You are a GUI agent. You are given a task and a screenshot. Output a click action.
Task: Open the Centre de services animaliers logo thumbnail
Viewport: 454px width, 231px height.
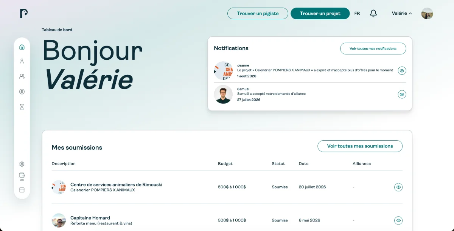click(x=59, y=187)
